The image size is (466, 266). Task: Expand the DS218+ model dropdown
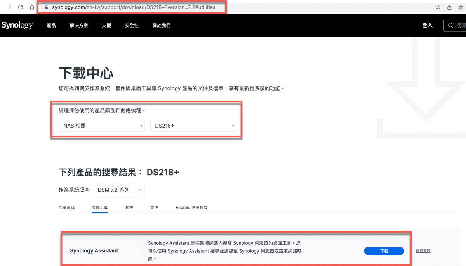[x=193, y=126]
